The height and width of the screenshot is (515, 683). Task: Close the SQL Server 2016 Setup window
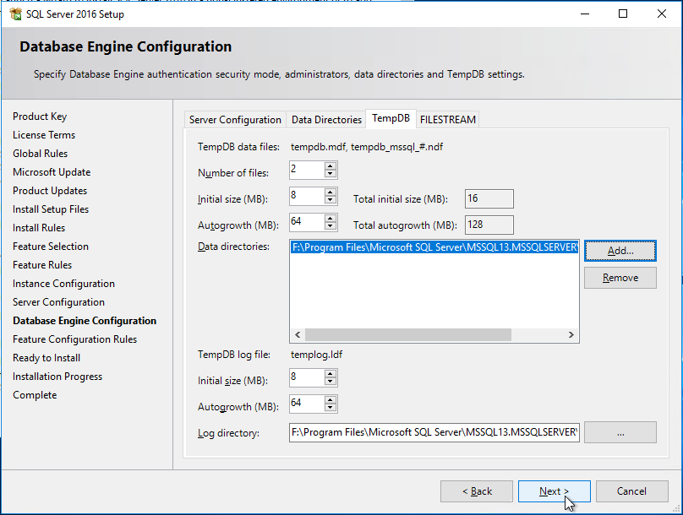tap(662, 14)
